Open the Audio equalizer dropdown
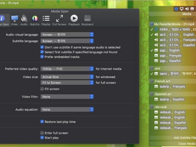Screen dimensions: 196x147 point(67,110)
